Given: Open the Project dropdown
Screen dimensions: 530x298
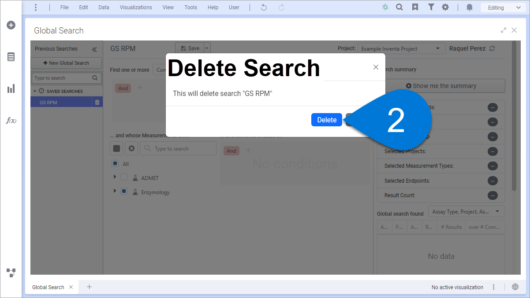Looking at the screenshot, I should pyautogui.click(x=401, y=48).
